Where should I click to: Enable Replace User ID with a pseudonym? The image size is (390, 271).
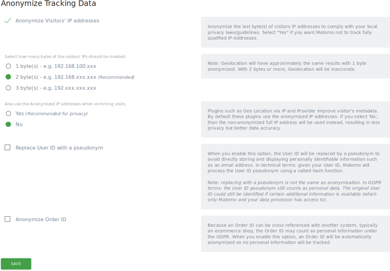7,147
